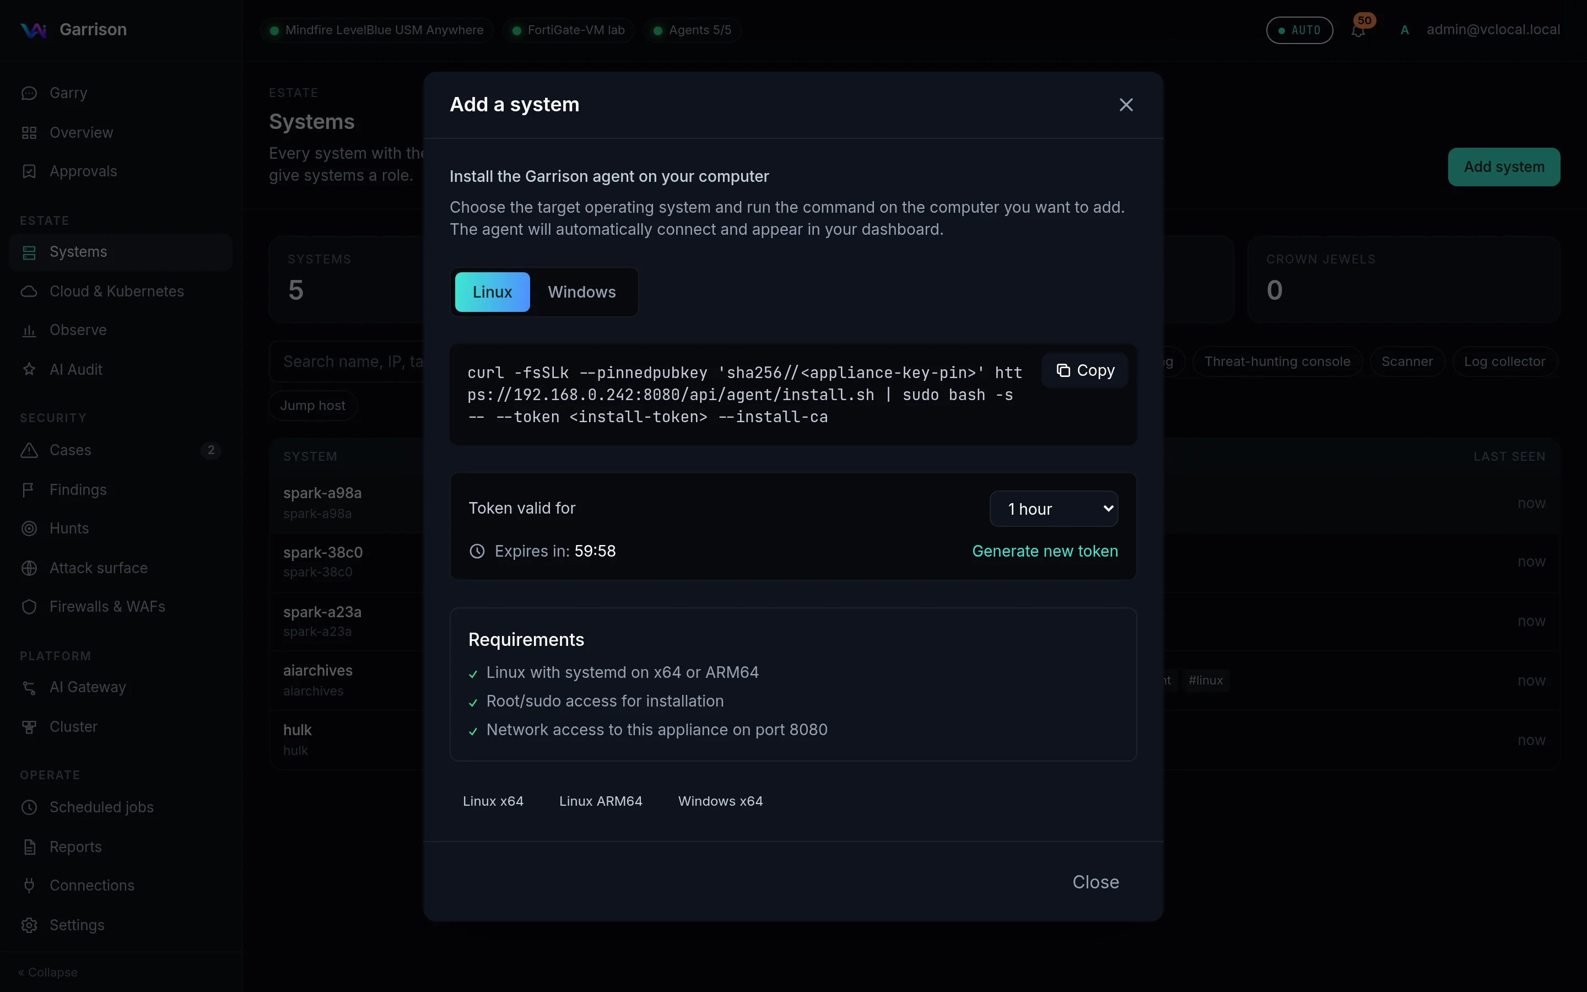1587x992 pixels.
Task: Open the Token valid for dropdown
Action: [x=1053, y=509]
